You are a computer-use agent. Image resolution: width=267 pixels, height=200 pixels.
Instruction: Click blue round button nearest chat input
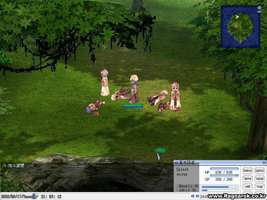(x=193, y=196)
